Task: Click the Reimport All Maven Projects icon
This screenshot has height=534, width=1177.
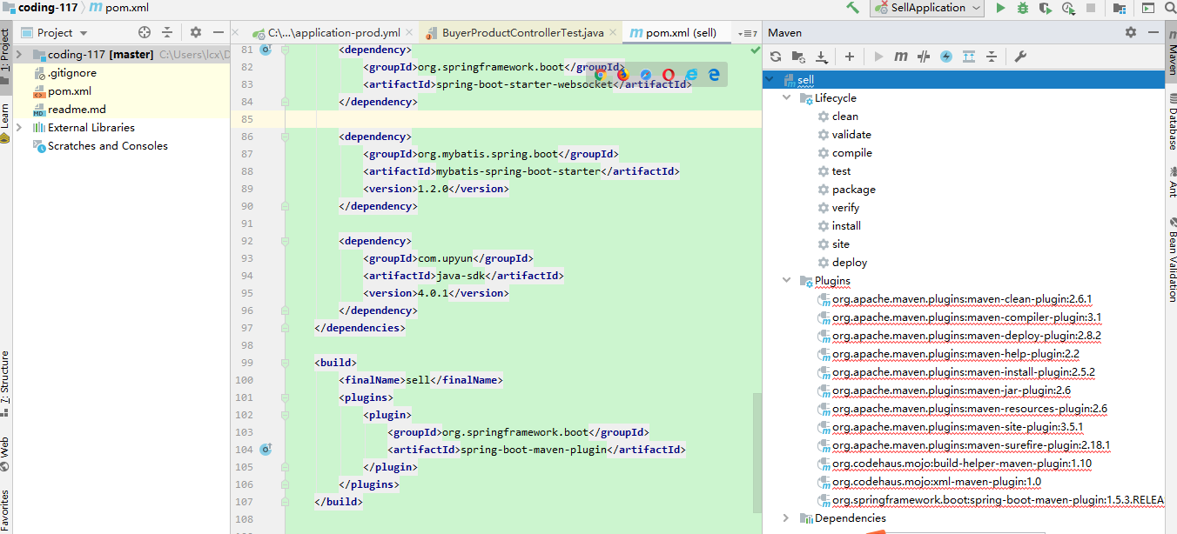Action: [x=776, y=57]
